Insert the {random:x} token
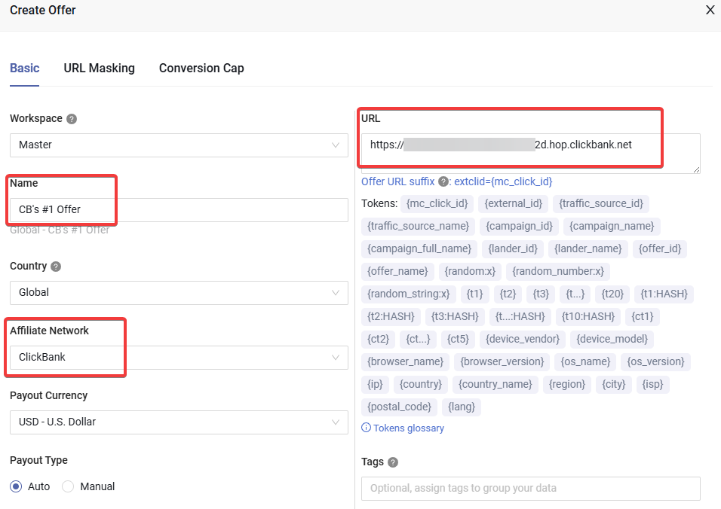721x509 pixels. (x=470, y=271)
